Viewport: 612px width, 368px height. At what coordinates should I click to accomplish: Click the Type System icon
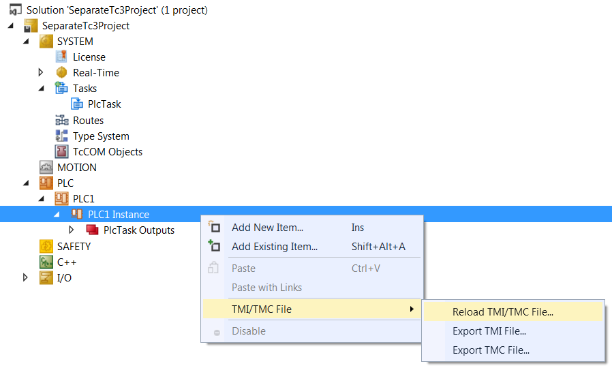(61, 136)
